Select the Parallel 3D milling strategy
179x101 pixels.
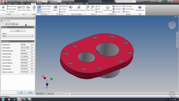pos(62,12)
